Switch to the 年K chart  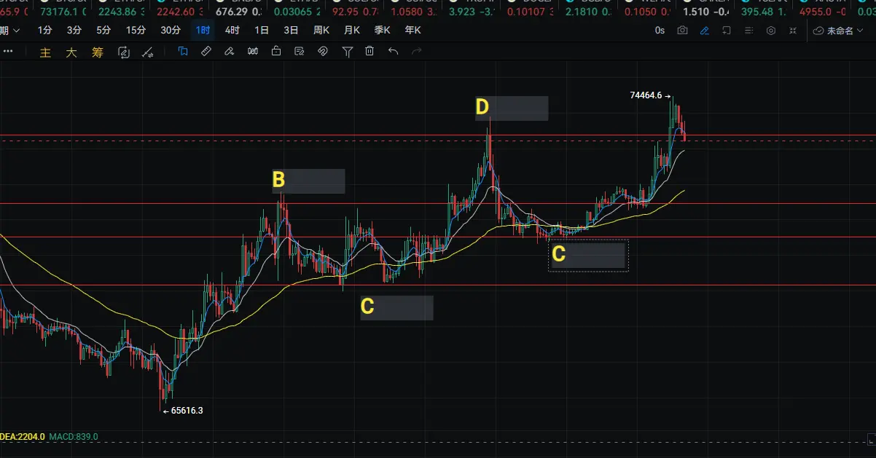pos(413,30)
